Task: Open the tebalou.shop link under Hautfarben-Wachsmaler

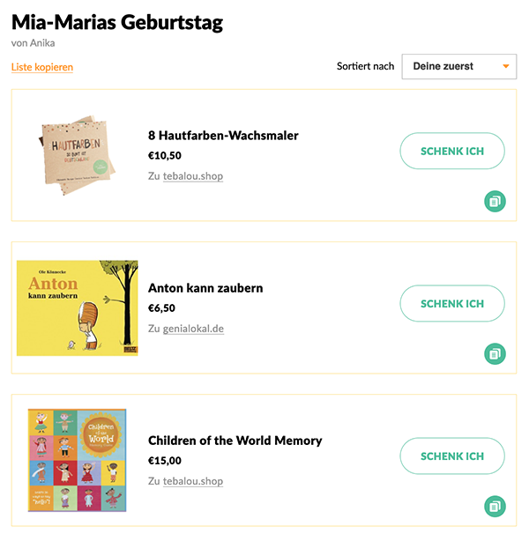Action: tap(193, 176)
